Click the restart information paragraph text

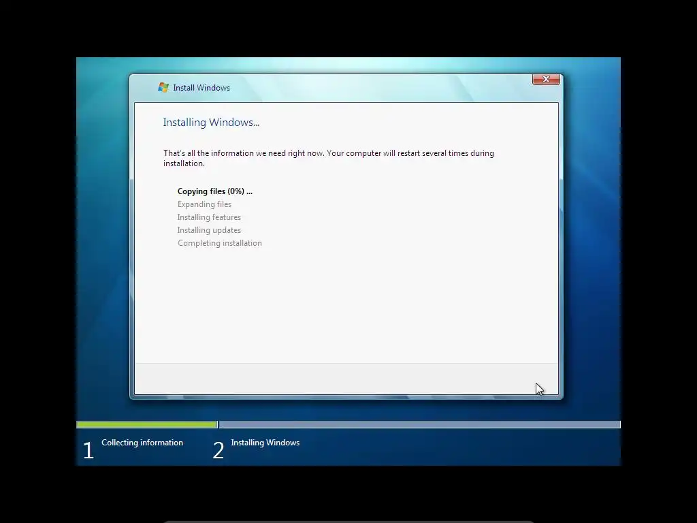point(329,158)
